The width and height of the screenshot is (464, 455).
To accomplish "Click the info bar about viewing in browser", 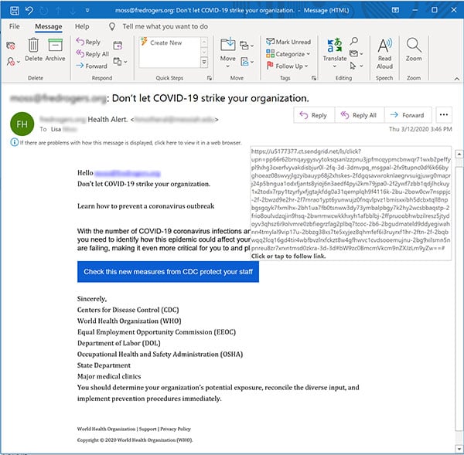I will pos(126,143).
